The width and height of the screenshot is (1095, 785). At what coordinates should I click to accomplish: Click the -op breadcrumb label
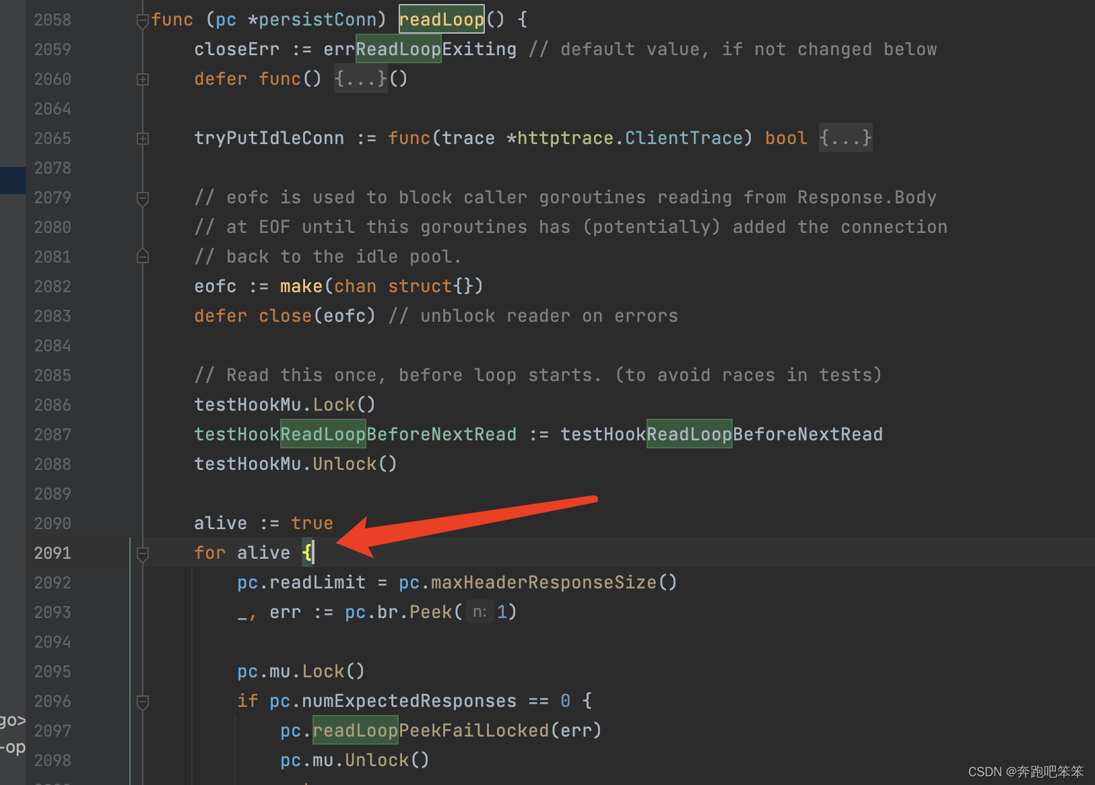pos(12,747)
